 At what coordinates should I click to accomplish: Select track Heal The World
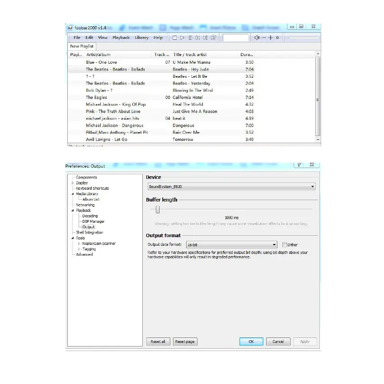(x=161, y=104)
